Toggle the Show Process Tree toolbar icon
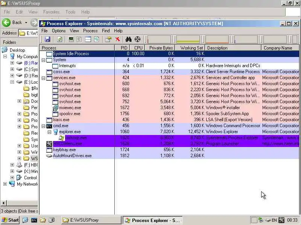 tap(79, 39)
